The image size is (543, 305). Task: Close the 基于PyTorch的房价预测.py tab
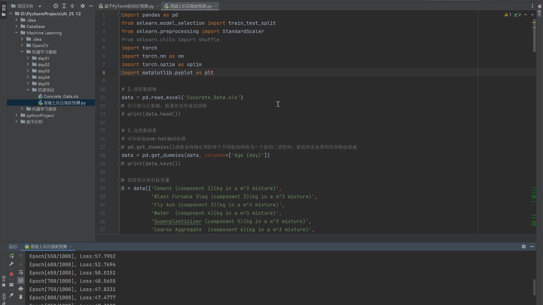(x=157, y=6)
